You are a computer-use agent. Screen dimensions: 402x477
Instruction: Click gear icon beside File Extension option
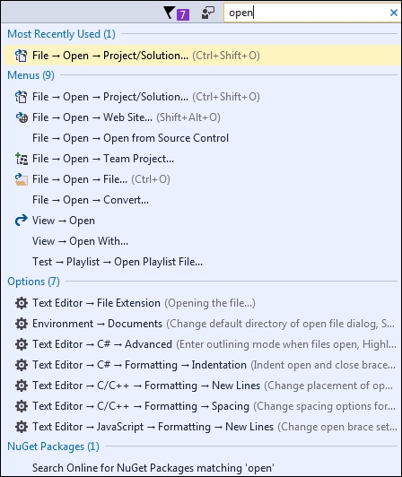[x=22, y=303]
